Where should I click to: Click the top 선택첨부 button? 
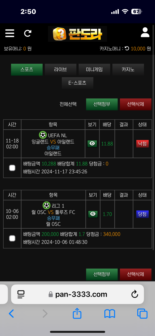click(x=102, y=104)
